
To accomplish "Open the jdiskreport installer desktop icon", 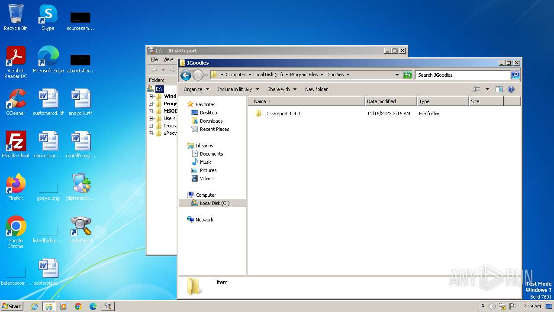I will click(x=81, y=187).
